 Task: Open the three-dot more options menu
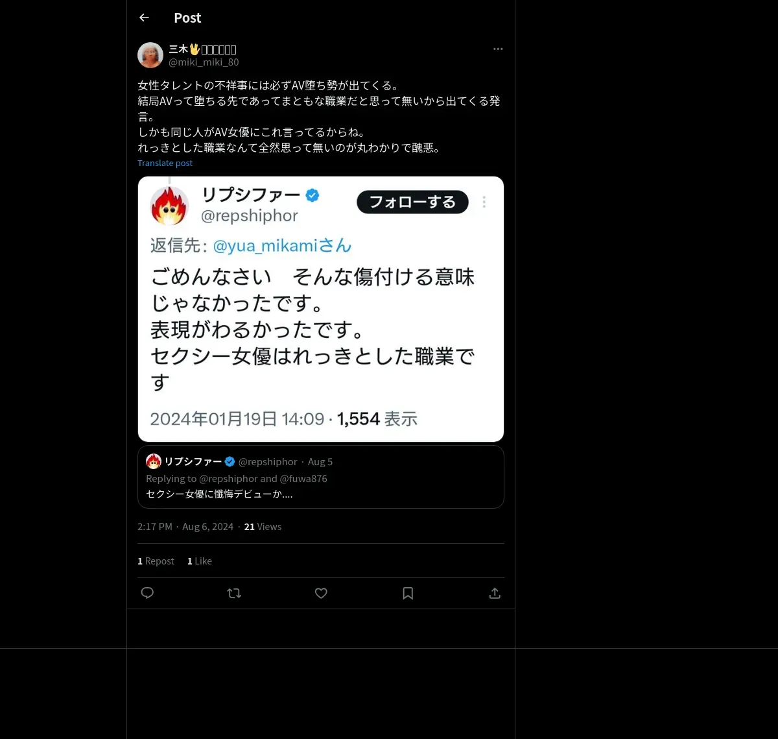click(498, 49)
